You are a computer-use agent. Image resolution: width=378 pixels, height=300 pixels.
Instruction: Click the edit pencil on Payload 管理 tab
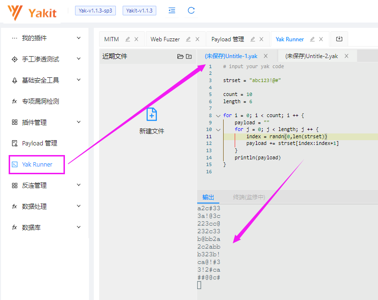click(252, 39)
